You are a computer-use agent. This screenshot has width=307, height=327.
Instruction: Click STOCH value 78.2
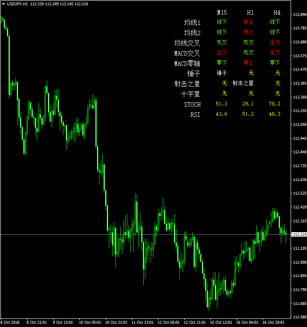coord(275,104)
